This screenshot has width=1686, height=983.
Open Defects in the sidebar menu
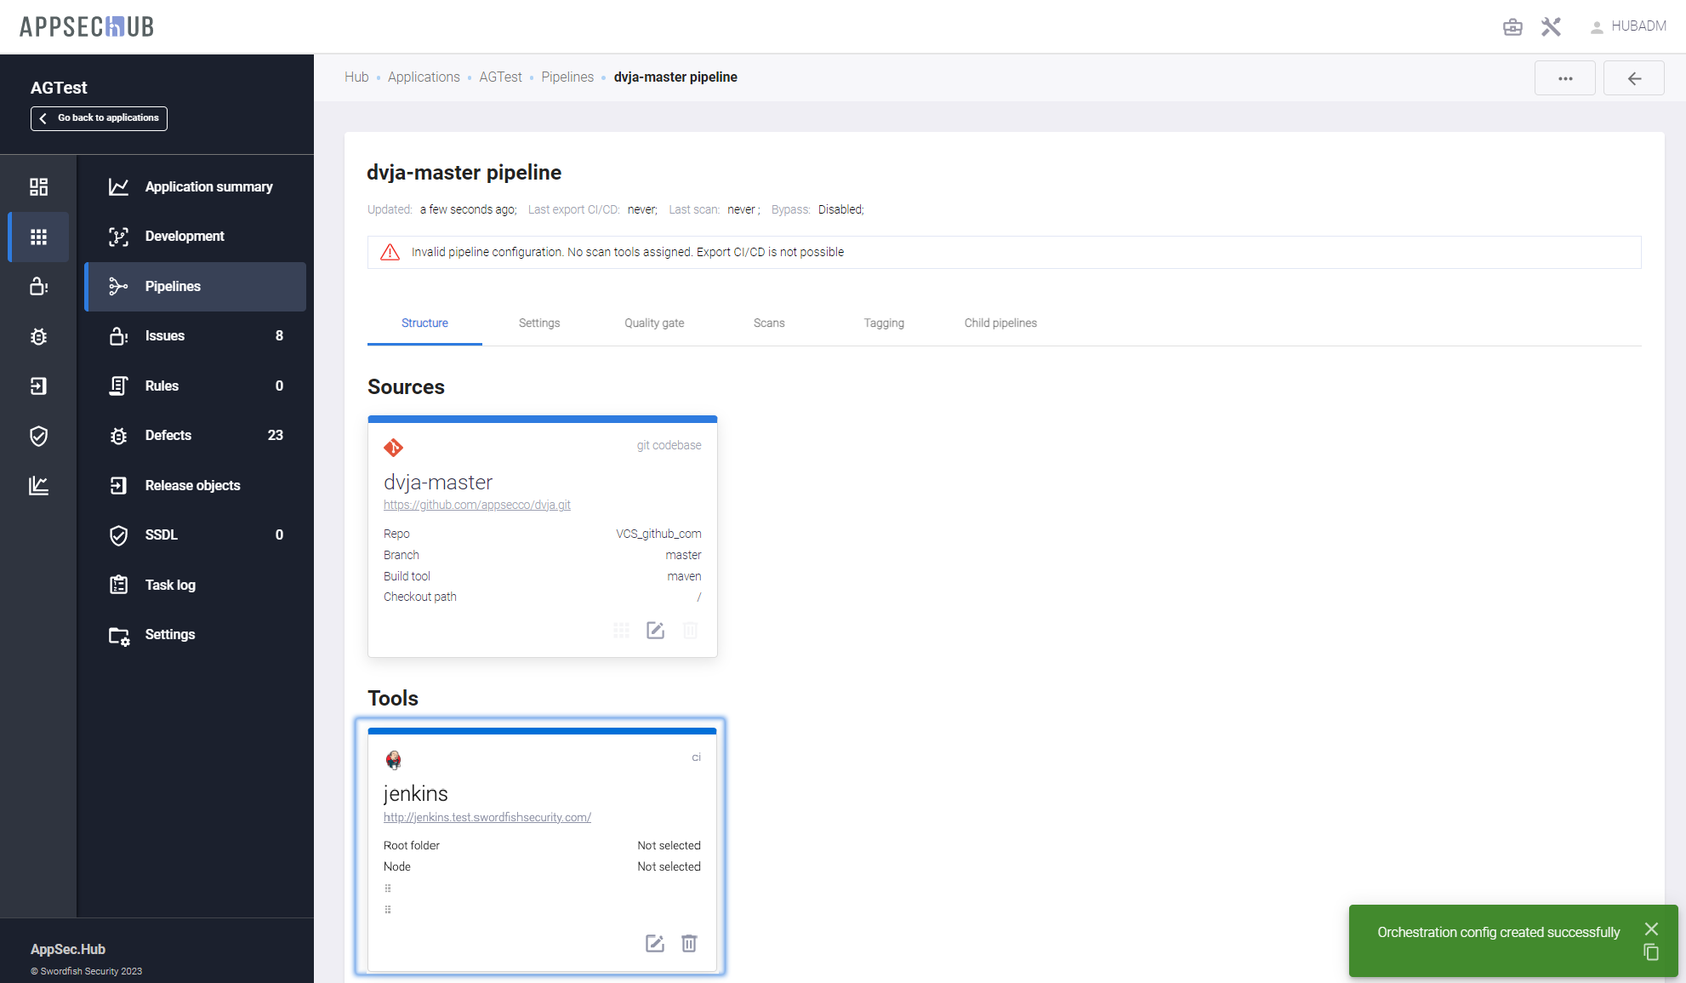(x=168, y=435)
